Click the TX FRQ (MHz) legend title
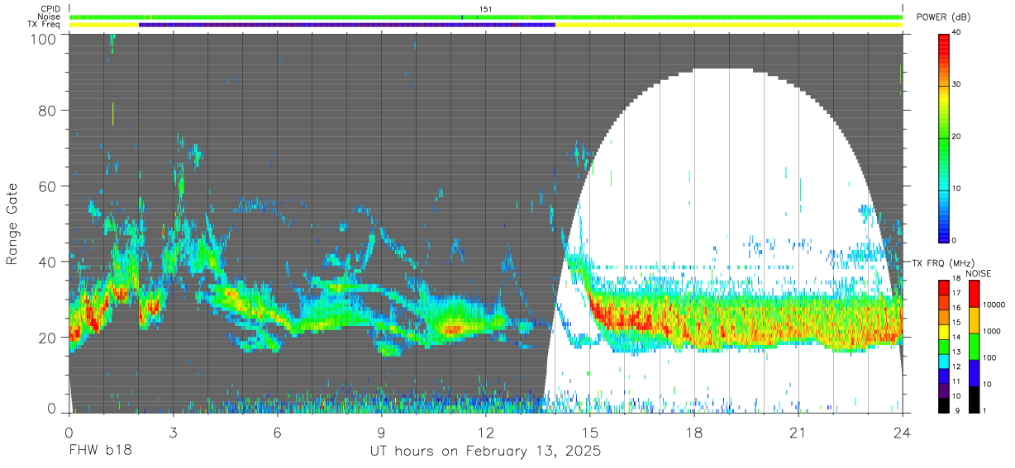 coord(941,263)
